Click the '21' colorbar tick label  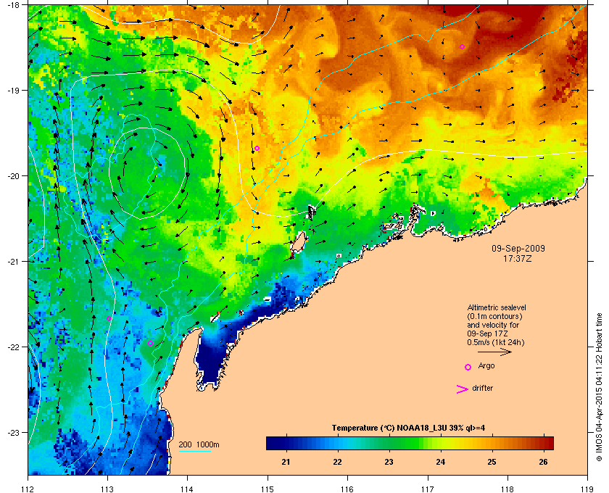pos(286,462)
